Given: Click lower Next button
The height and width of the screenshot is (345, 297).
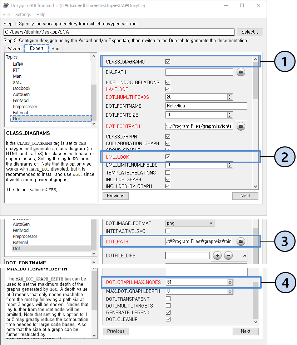Looking at the screenshot, I should pos(246,331).
